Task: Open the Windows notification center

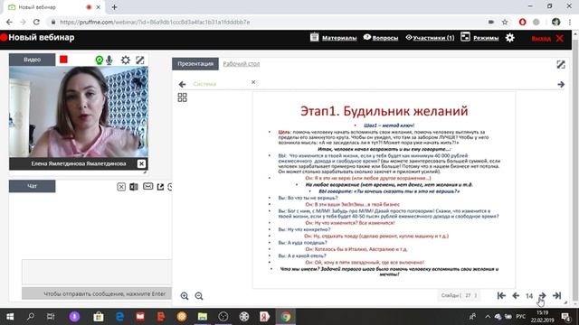Action: (565, 317)
